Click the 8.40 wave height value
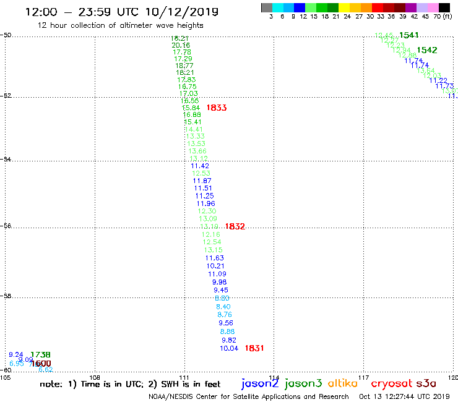Screen dimensions: 458x402 point(223,307)
